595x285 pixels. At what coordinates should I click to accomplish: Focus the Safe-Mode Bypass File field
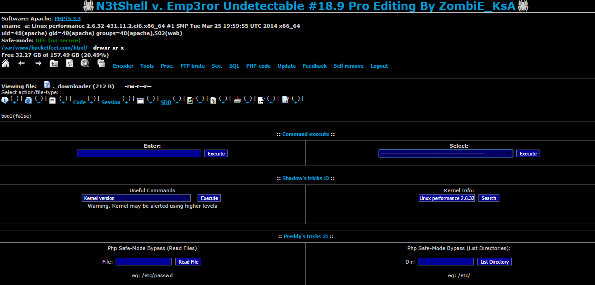coord(144,262)
